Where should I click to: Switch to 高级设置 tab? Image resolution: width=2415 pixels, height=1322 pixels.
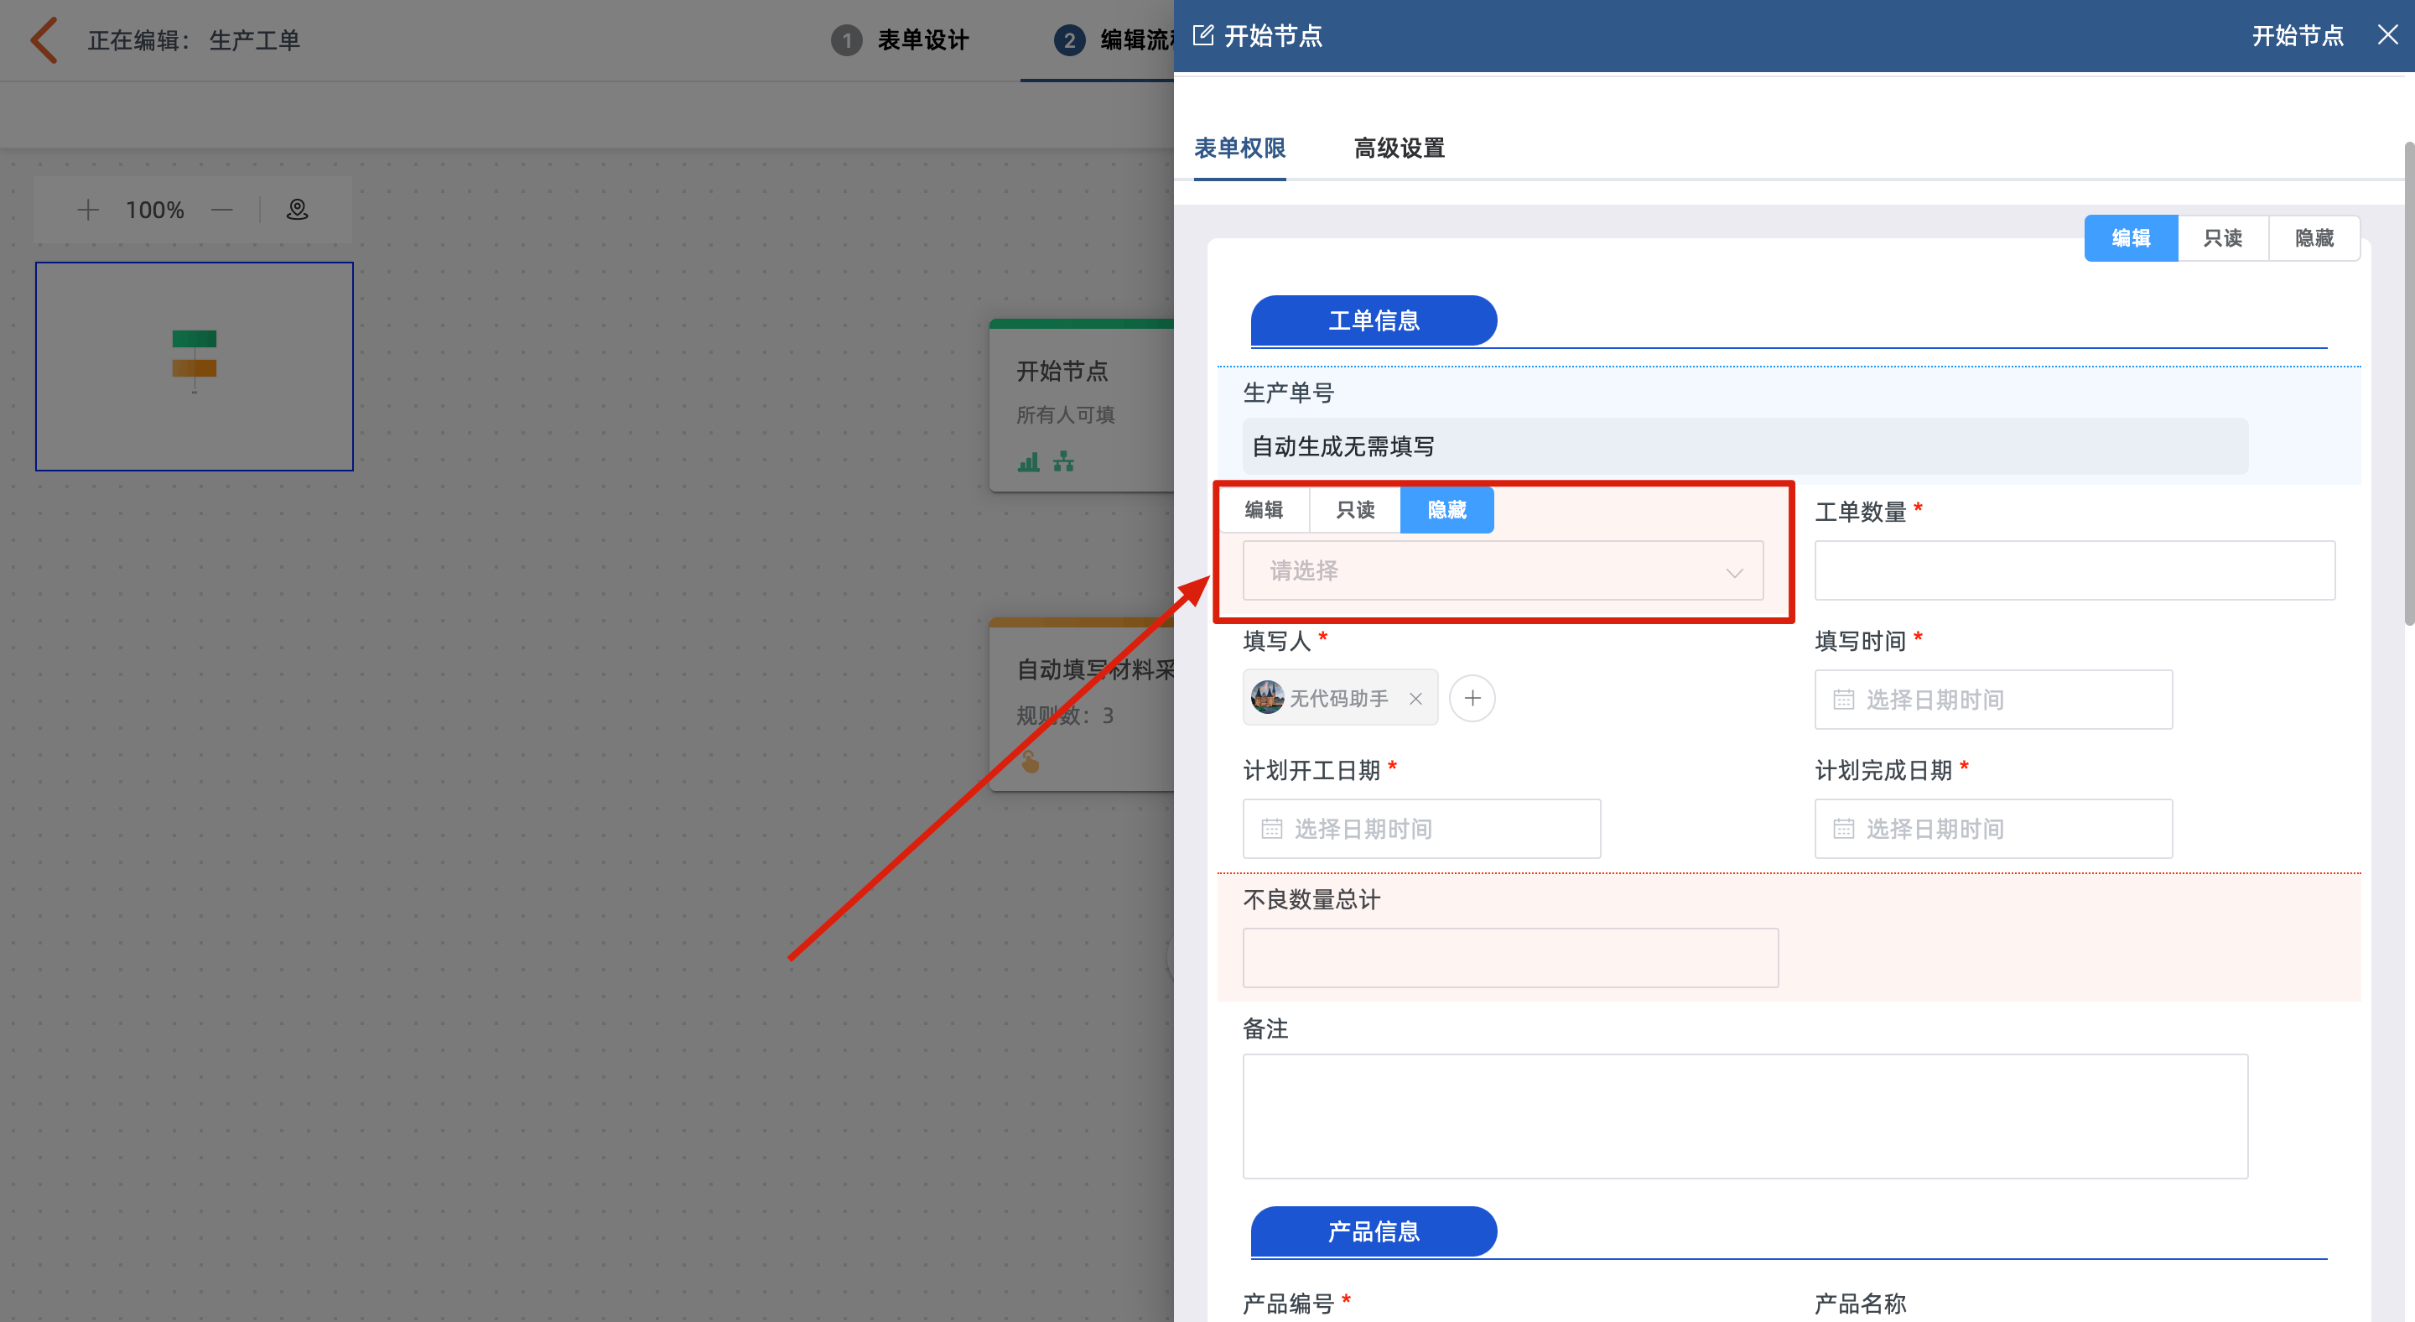[1399, 148]
